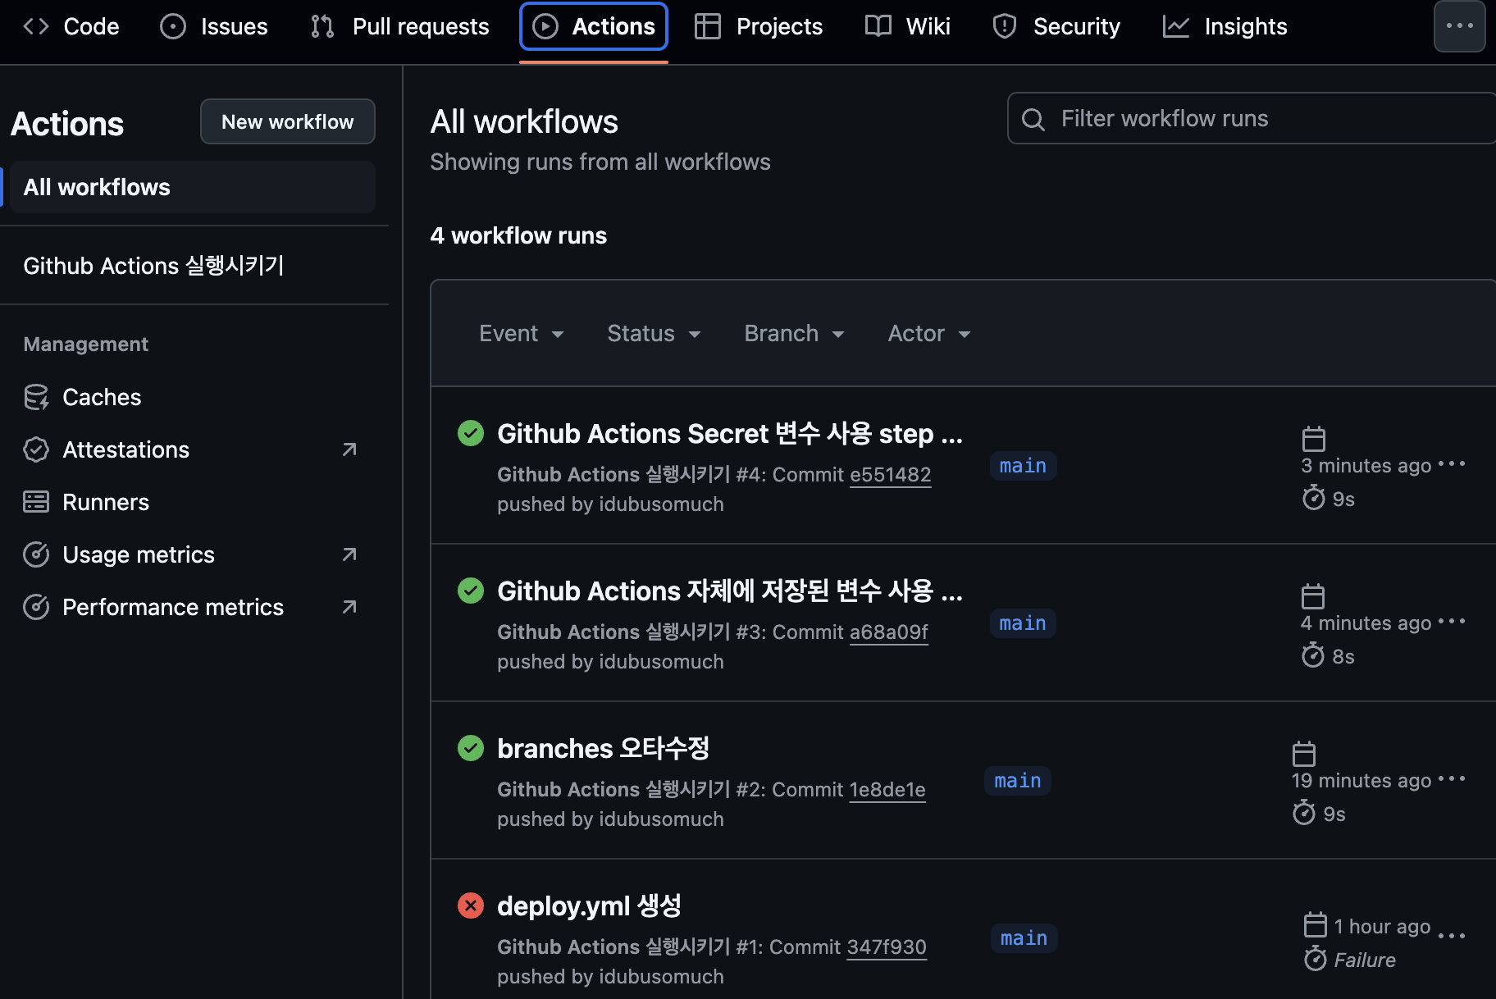
Task: Open the Wiki tab
Action: pos(908,26)
